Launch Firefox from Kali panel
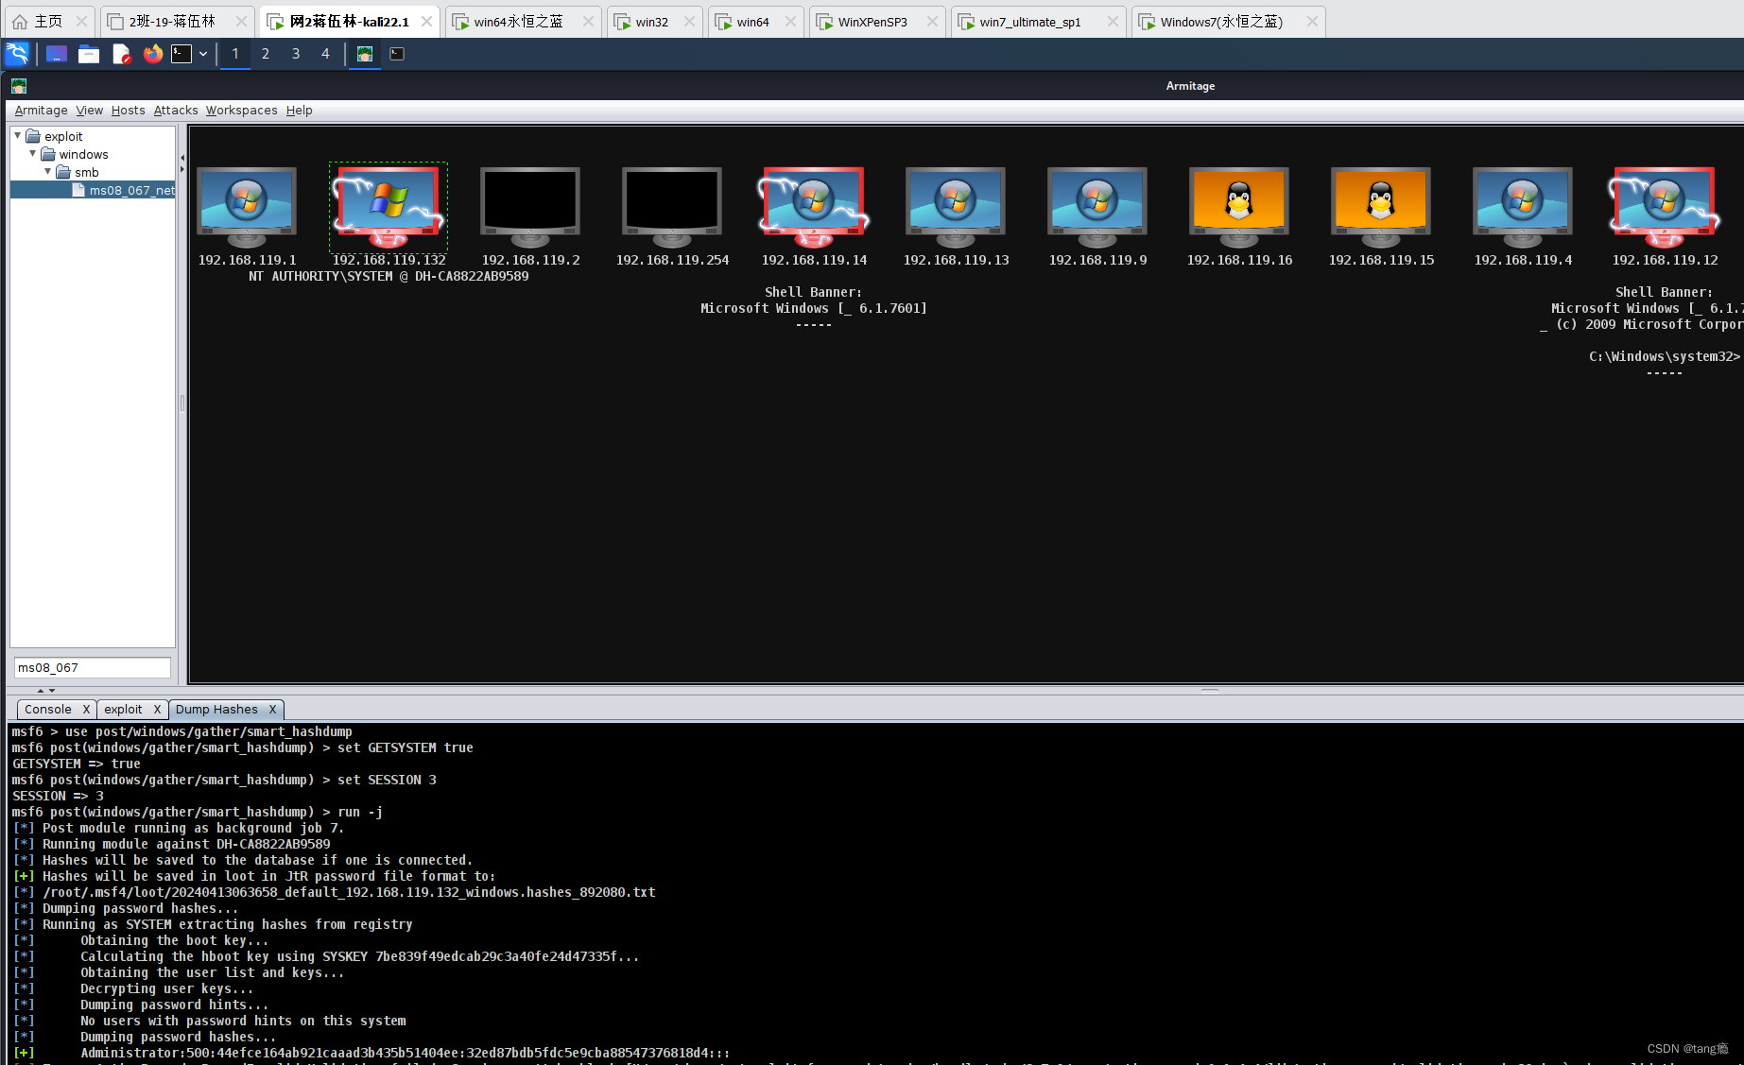1744x1065 pixels. (152, 54)
